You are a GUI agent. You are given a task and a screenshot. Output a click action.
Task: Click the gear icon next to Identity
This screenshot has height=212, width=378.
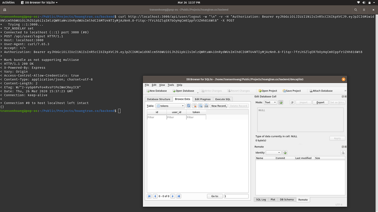coord(285,153)
